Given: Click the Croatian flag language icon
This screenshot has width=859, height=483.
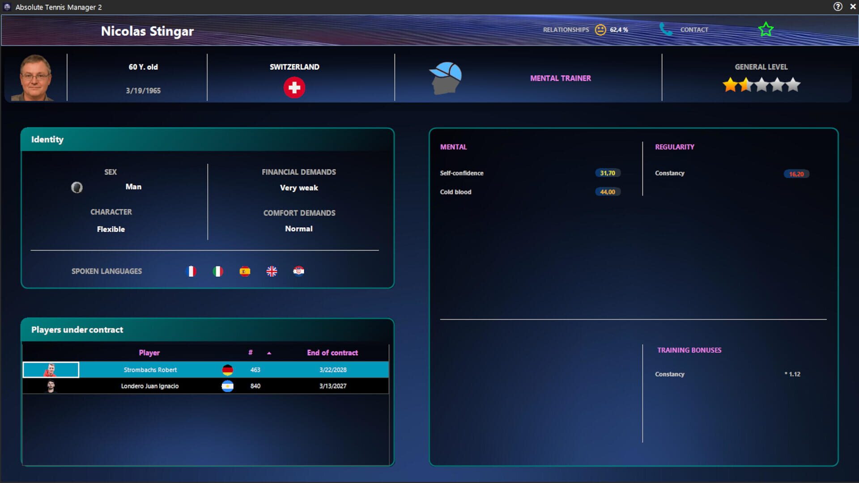Looking at the screenshot, I should pos(299,271).
